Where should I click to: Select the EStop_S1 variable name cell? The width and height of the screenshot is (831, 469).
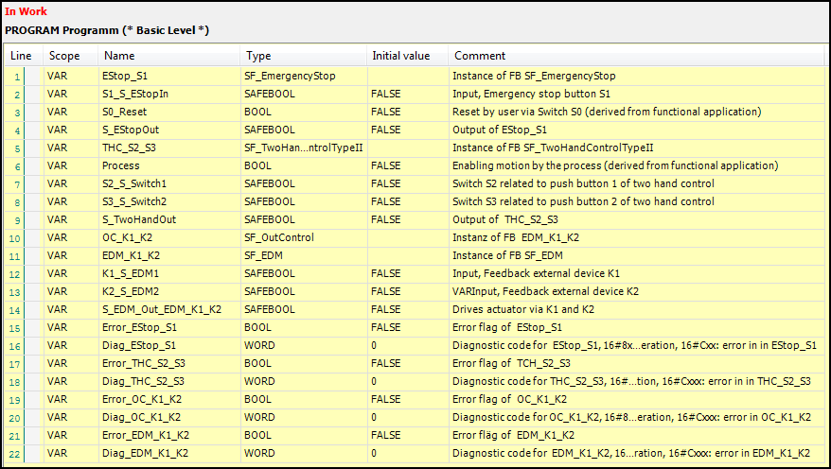click(167, 76)
